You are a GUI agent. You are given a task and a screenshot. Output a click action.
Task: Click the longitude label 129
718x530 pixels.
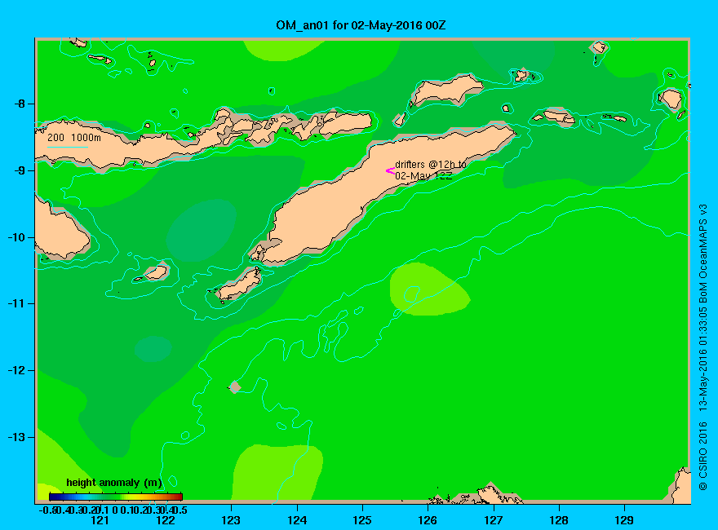click(x=624, y=520)
